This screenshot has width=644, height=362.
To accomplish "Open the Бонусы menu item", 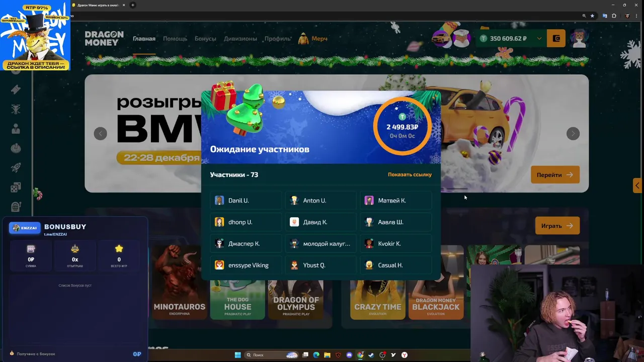I will pyautogui.click(x=205, y=39).
